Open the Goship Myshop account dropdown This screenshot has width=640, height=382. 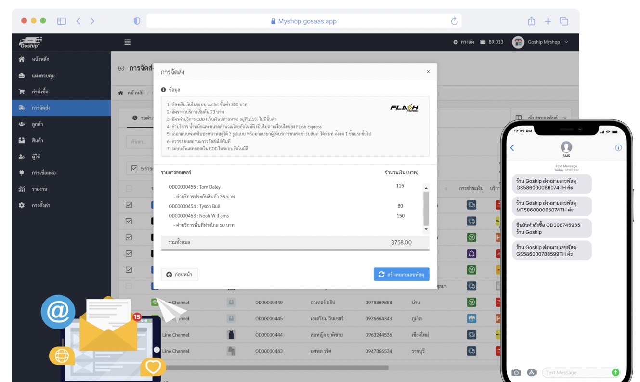click(x=540, y=42)
